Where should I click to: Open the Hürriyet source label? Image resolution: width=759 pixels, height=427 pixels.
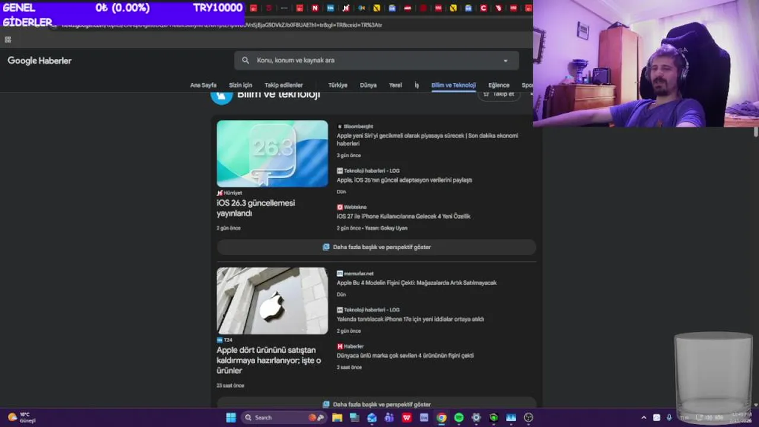click(x=229, y=193)
